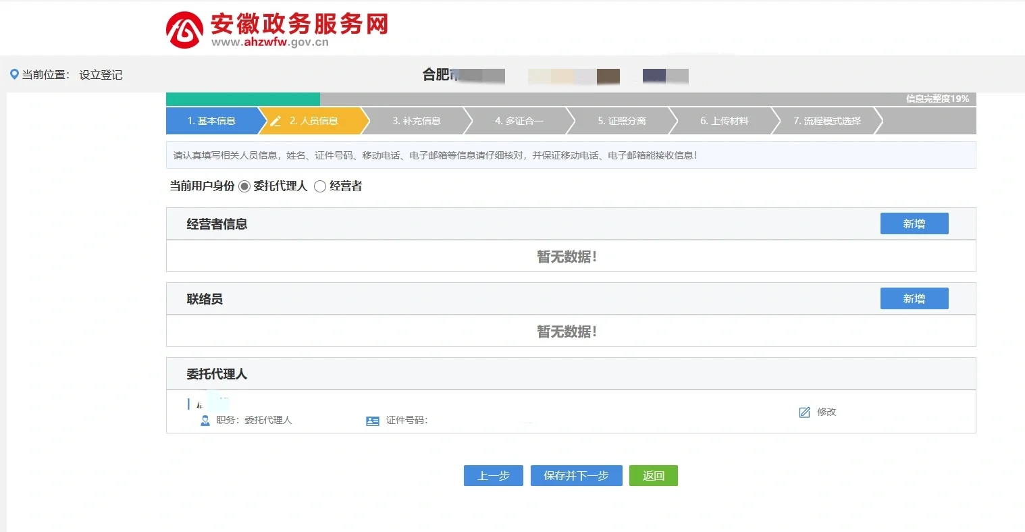This screenshot has width=1025, height=532.
Task: Add new entry in 经营者信息 section
Action: (x=914, y=224)
